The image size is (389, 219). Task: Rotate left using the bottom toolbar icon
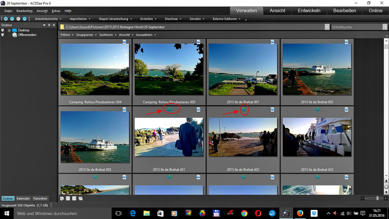point(68,198)
